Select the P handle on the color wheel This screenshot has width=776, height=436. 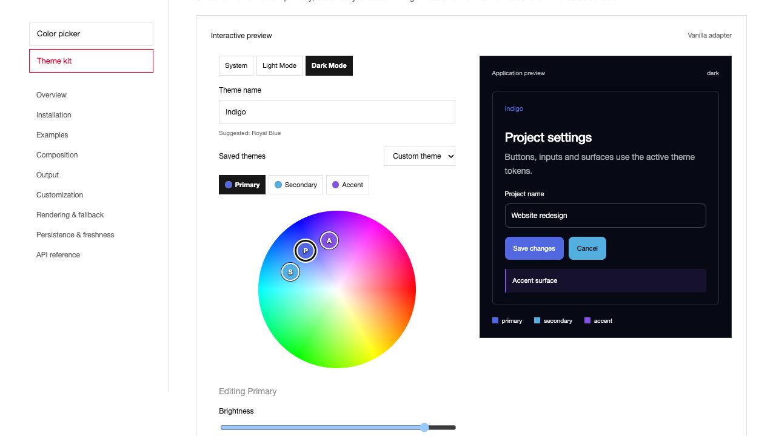tap(306, 251)
